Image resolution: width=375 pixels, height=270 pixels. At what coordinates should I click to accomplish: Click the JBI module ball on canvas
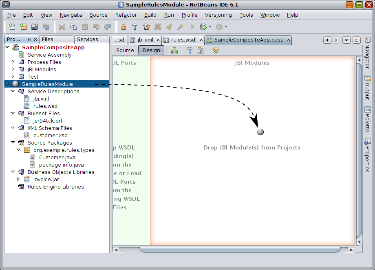(x=260, y=132)
